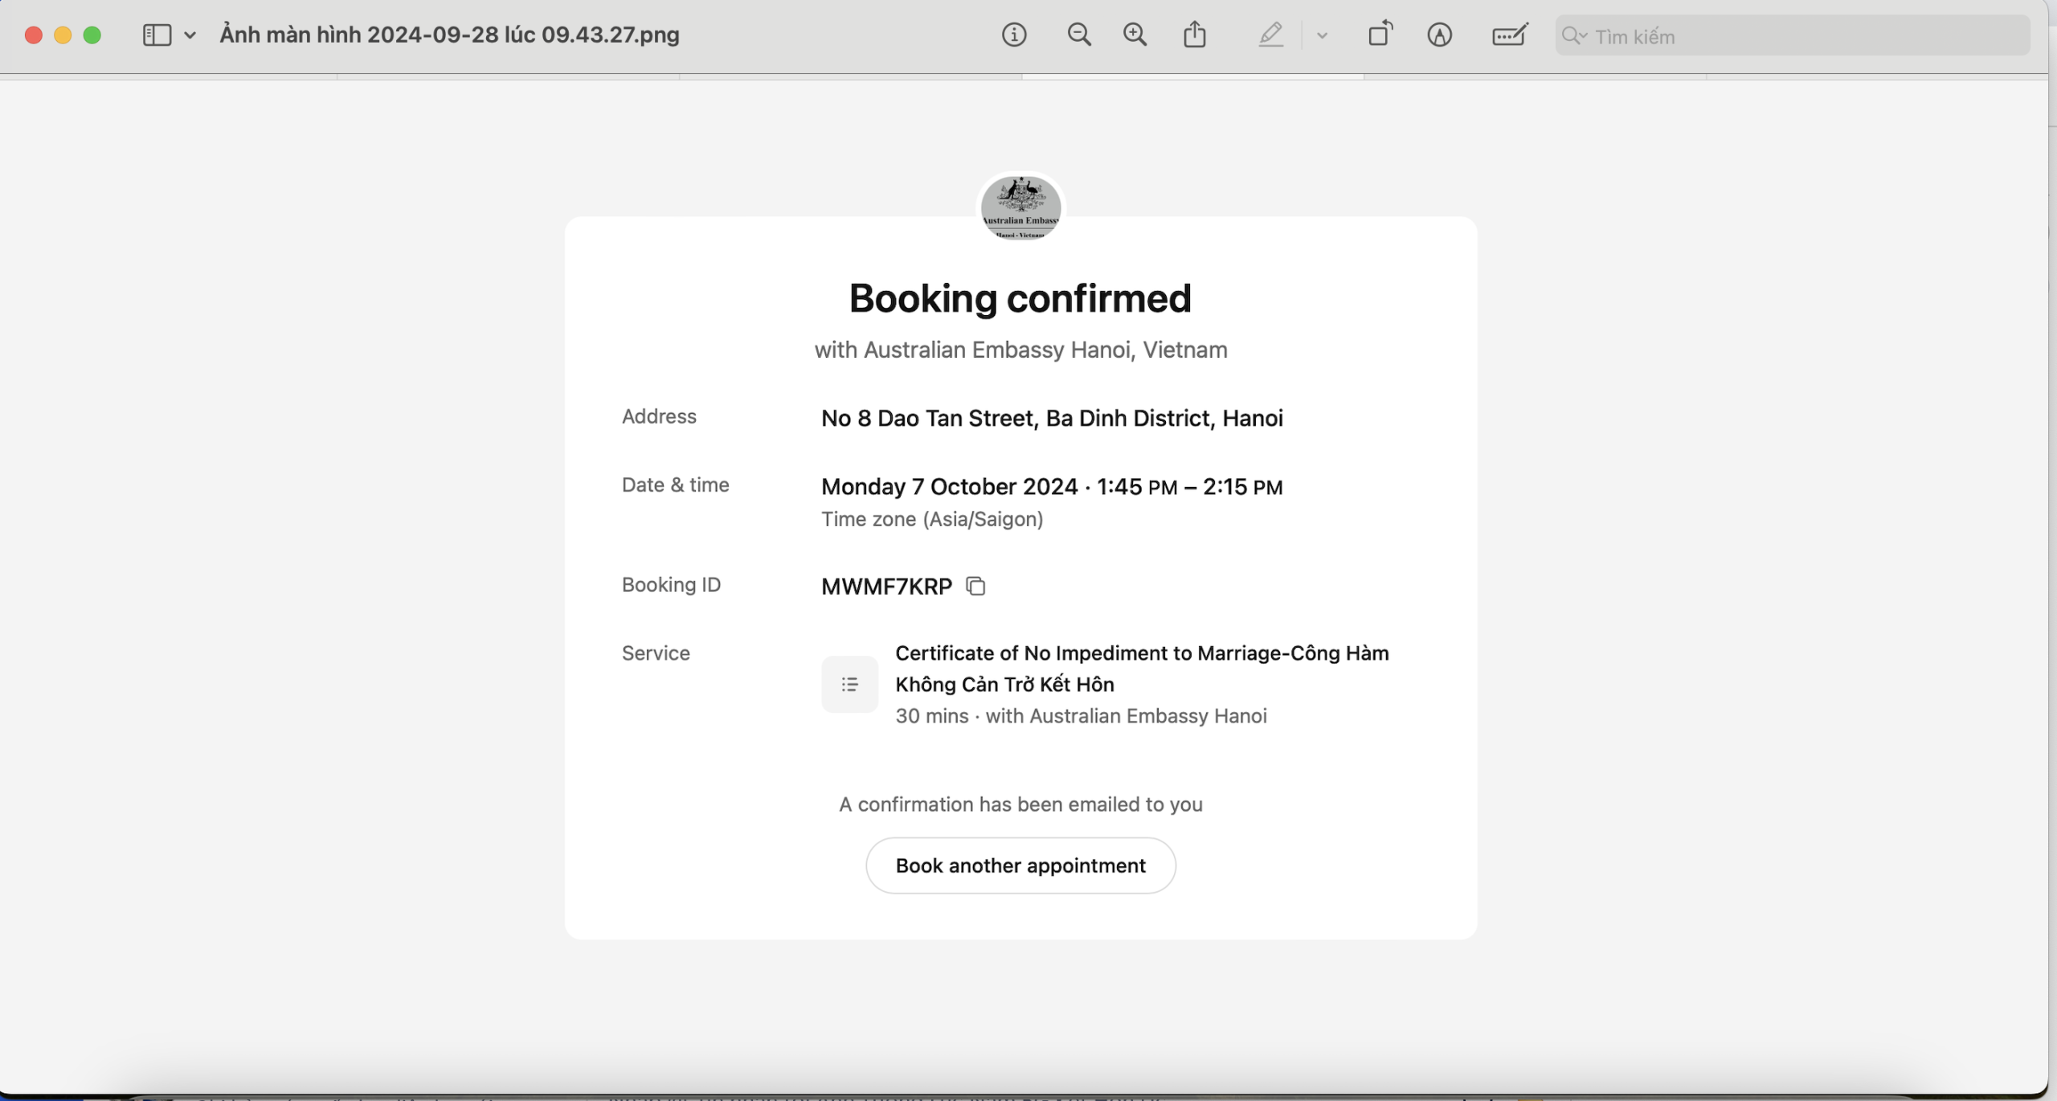Click the 'Service' label
The height and width of the screenshot is (1101, 2057).
[x=656, y=653]
